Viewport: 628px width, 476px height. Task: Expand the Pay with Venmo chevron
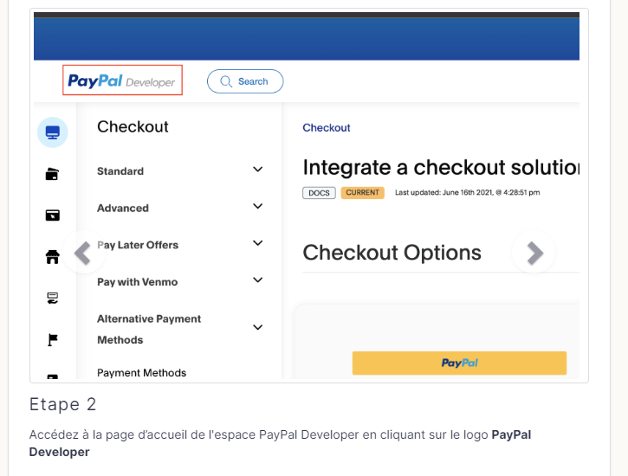coord(257,280)
